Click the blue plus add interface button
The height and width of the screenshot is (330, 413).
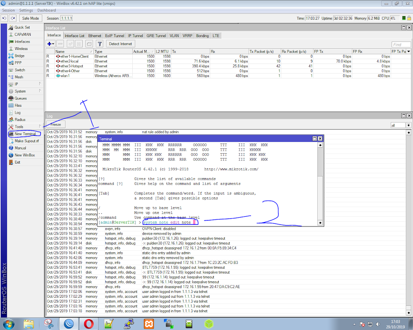point(50,44)
